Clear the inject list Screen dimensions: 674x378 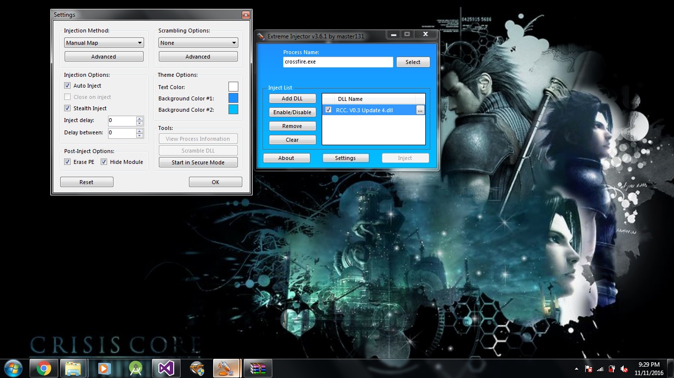[x=292, y=140]
